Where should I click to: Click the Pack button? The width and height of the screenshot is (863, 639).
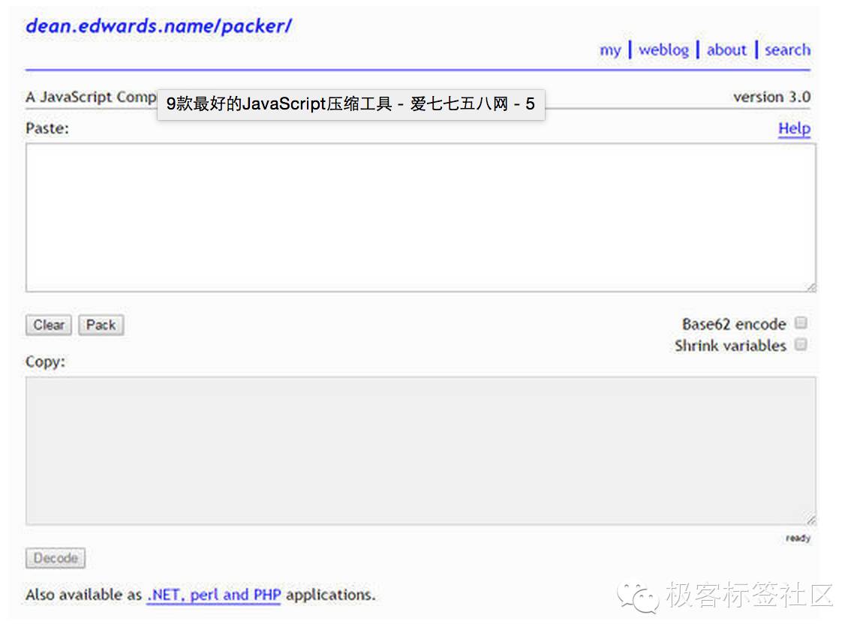(101, 325)
